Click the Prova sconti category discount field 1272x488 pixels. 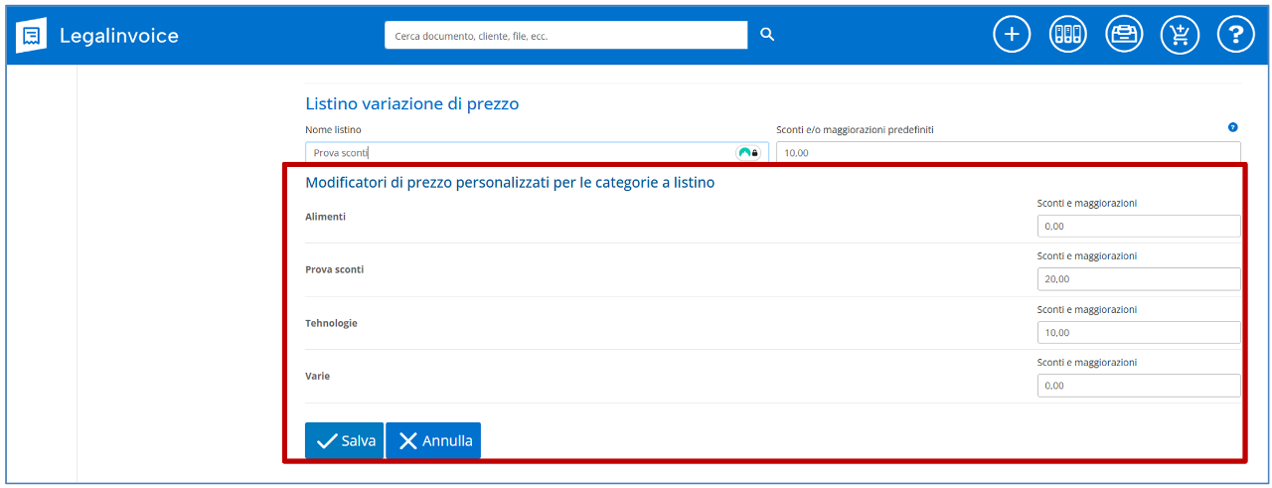(1138, 279)
